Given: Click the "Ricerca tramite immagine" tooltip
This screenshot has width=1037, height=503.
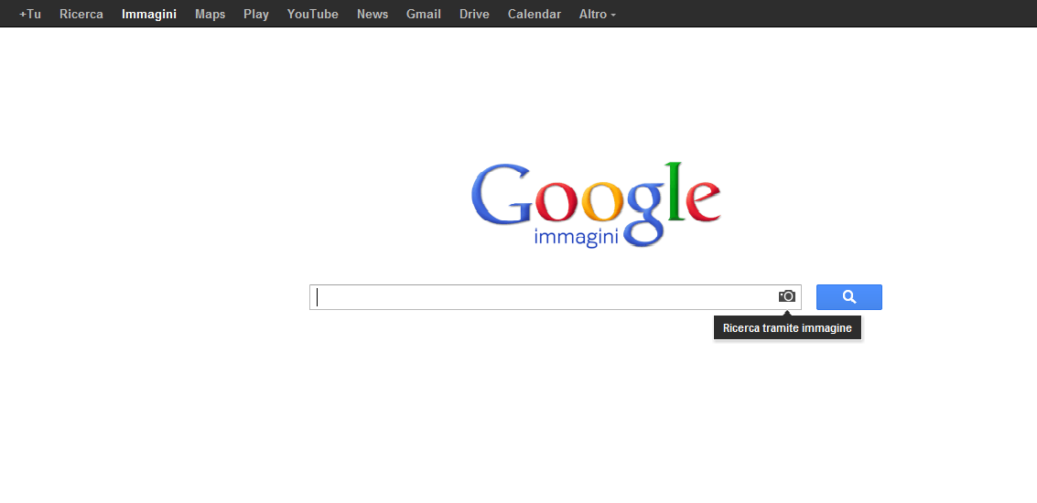Looking at the screenshot, I should coord(787,327).
